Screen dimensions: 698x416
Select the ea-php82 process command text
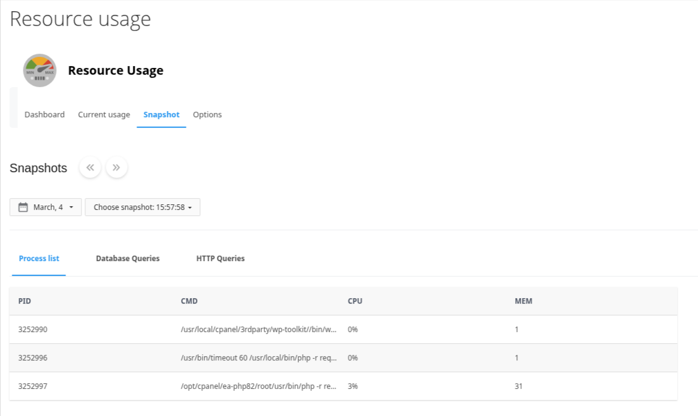[x=258, y=386]
